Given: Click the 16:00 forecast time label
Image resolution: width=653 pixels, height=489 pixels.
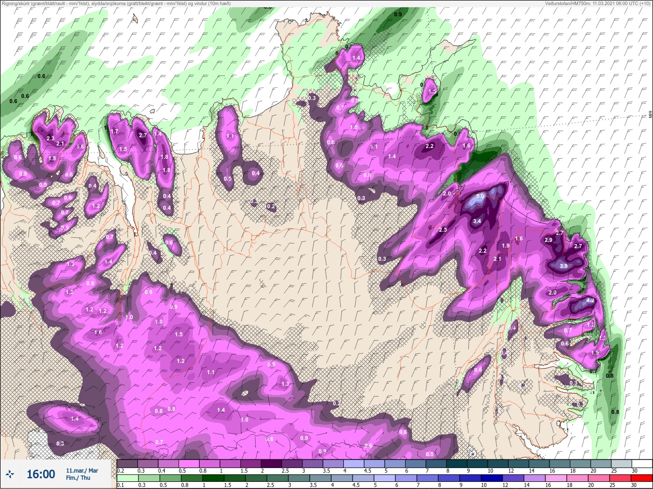Looking at the screenshot, I should point(41,474).
